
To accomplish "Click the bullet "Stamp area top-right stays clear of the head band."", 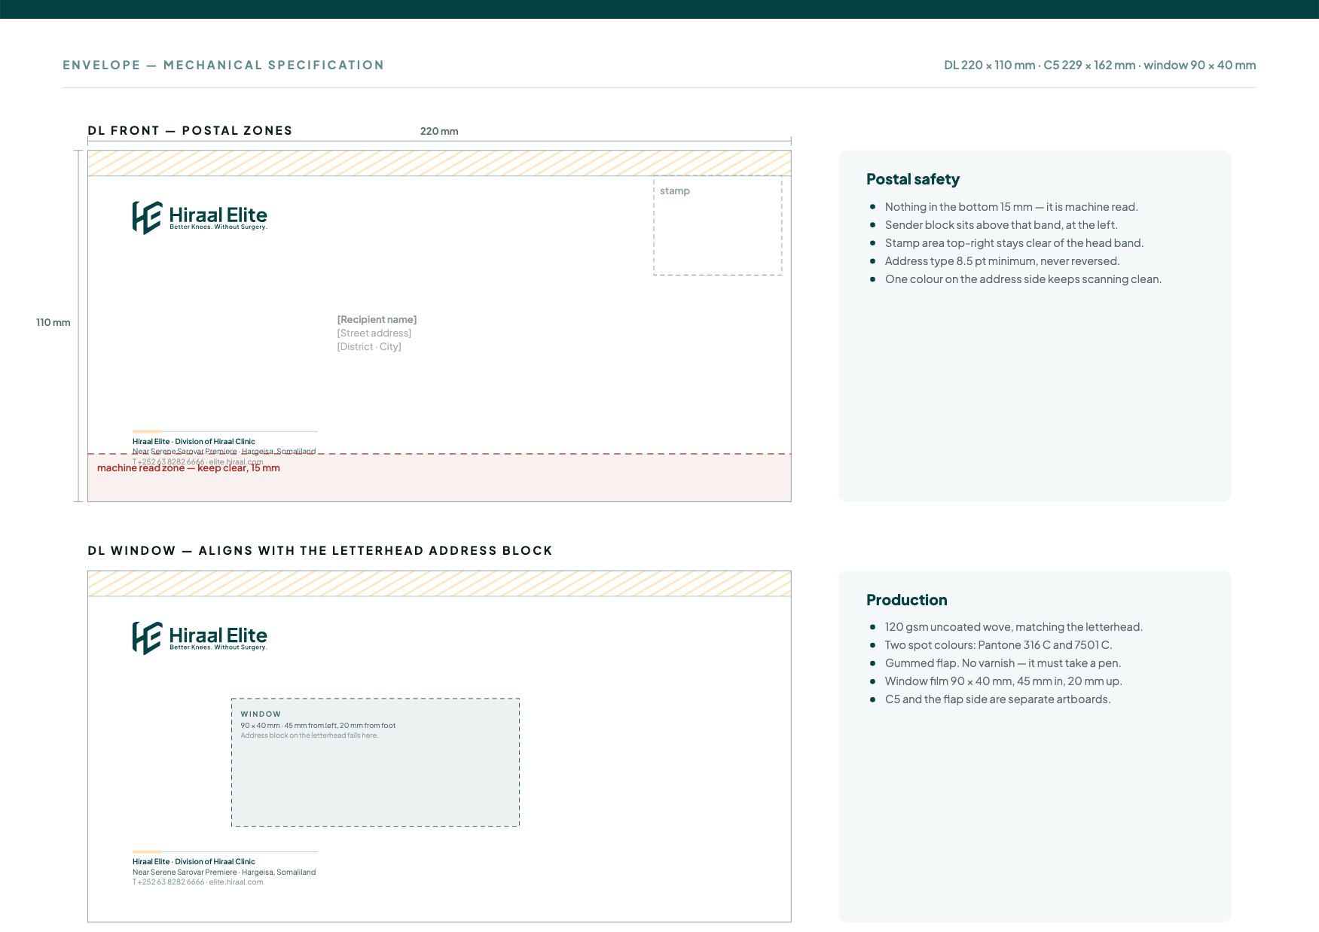I will [x=1014, y=243].
